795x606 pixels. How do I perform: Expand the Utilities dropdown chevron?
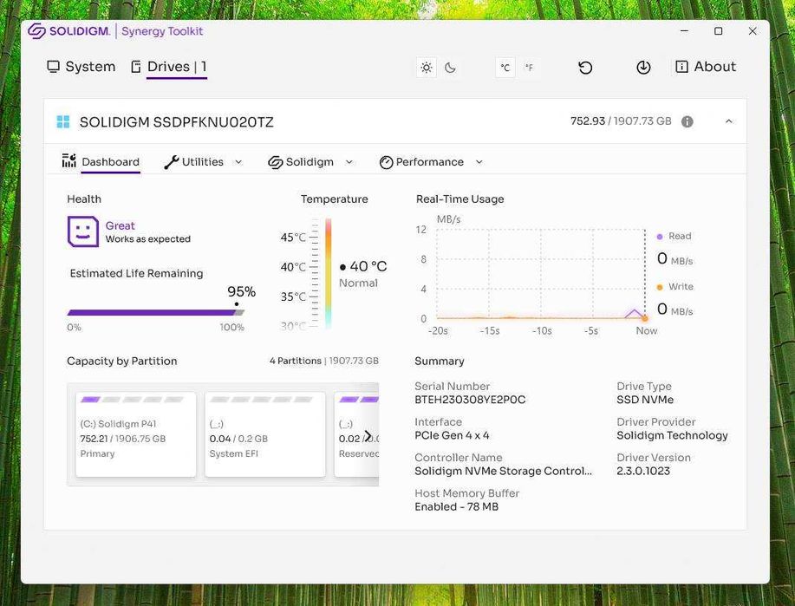click(238, 162)
